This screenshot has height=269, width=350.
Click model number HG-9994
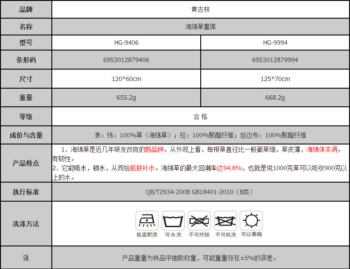[275, 43]
